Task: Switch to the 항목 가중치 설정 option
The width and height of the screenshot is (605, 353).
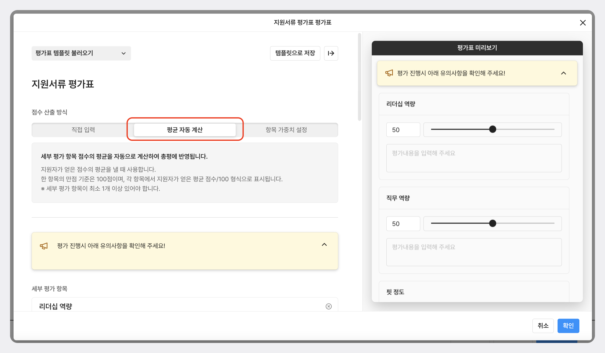Action: click(286, 130)
